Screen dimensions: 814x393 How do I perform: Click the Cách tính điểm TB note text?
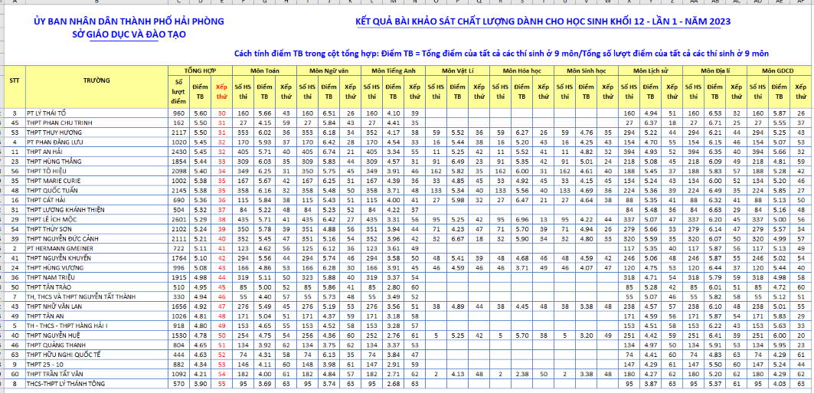coord(502,53)
